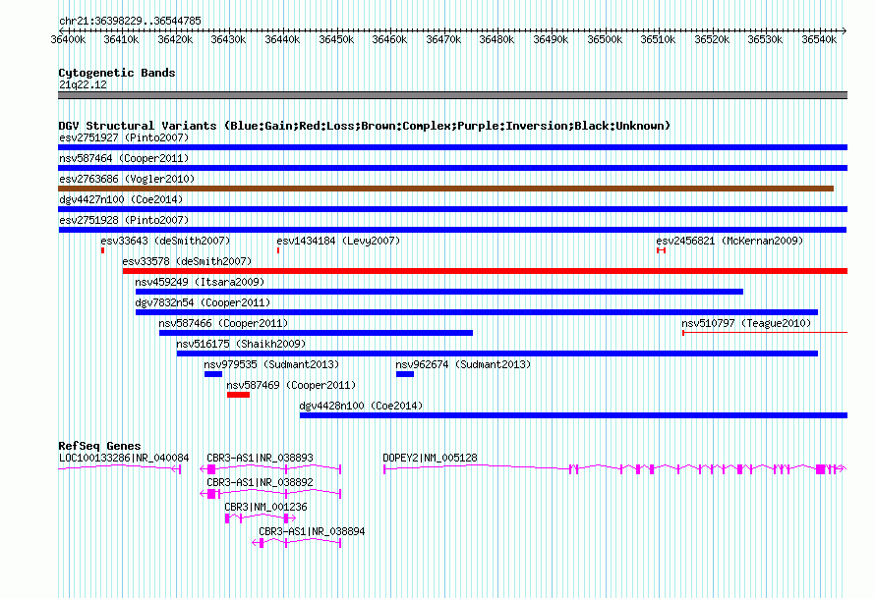This screenshot has height=598, width=875.
Task: Select the dgv4428n100 (Coe2014) blue bar
Action: click(x=573, y=415)
